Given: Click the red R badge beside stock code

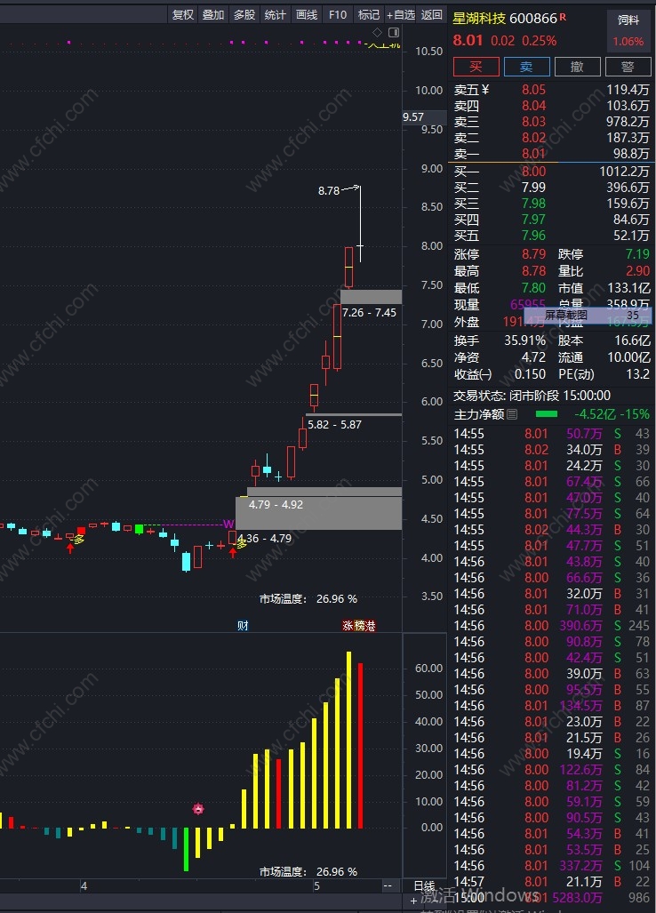Looking at the screenshot, I should click(563, 18).
